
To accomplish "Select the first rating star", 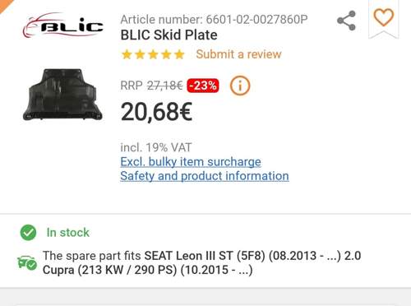I will (127, 54).
